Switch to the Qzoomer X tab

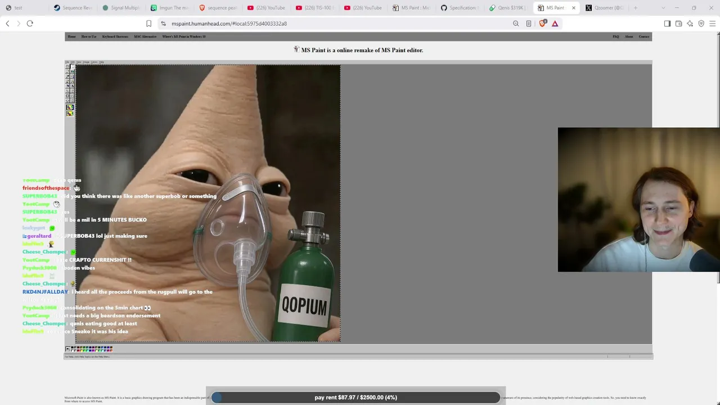click(x=605, y=8)
